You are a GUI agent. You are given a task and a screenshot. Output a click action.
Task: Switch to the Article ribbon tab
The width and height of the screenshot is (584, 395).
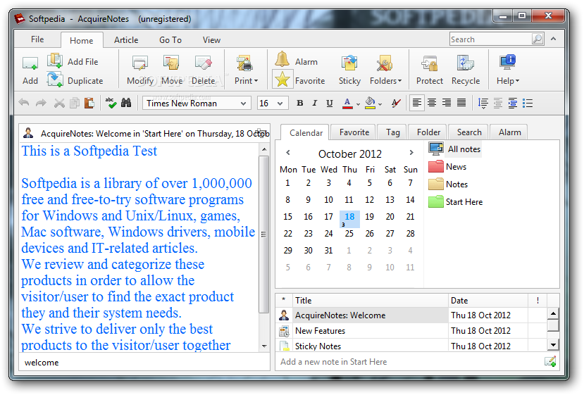click(126, 40)
